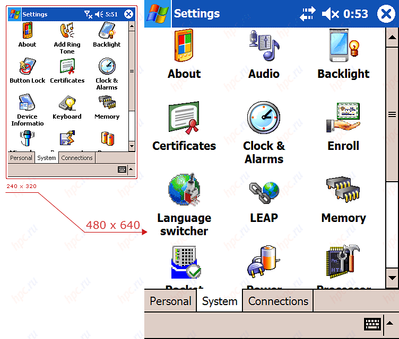The width and height of the screenshot is (399, 339).
Task: Open Enroll in the large Settings window
Action: coord(343,126)
